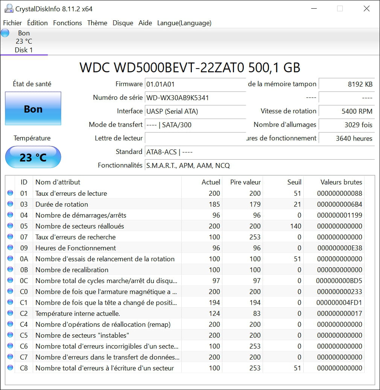The width and height of the screenshot is (380, 390).
Task: Click raw value 000000000017
Action: click(x=339, y=314)
